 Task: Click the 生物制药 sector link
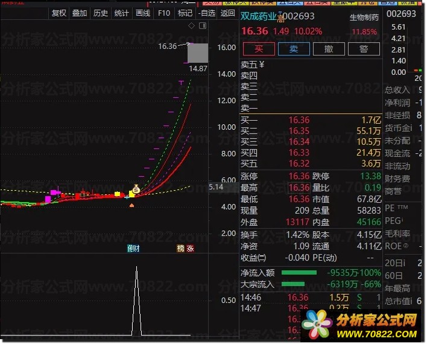[364, 18]
